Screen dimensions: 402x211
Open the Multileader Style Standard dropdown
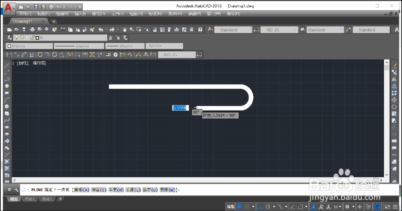click(371, 30)
